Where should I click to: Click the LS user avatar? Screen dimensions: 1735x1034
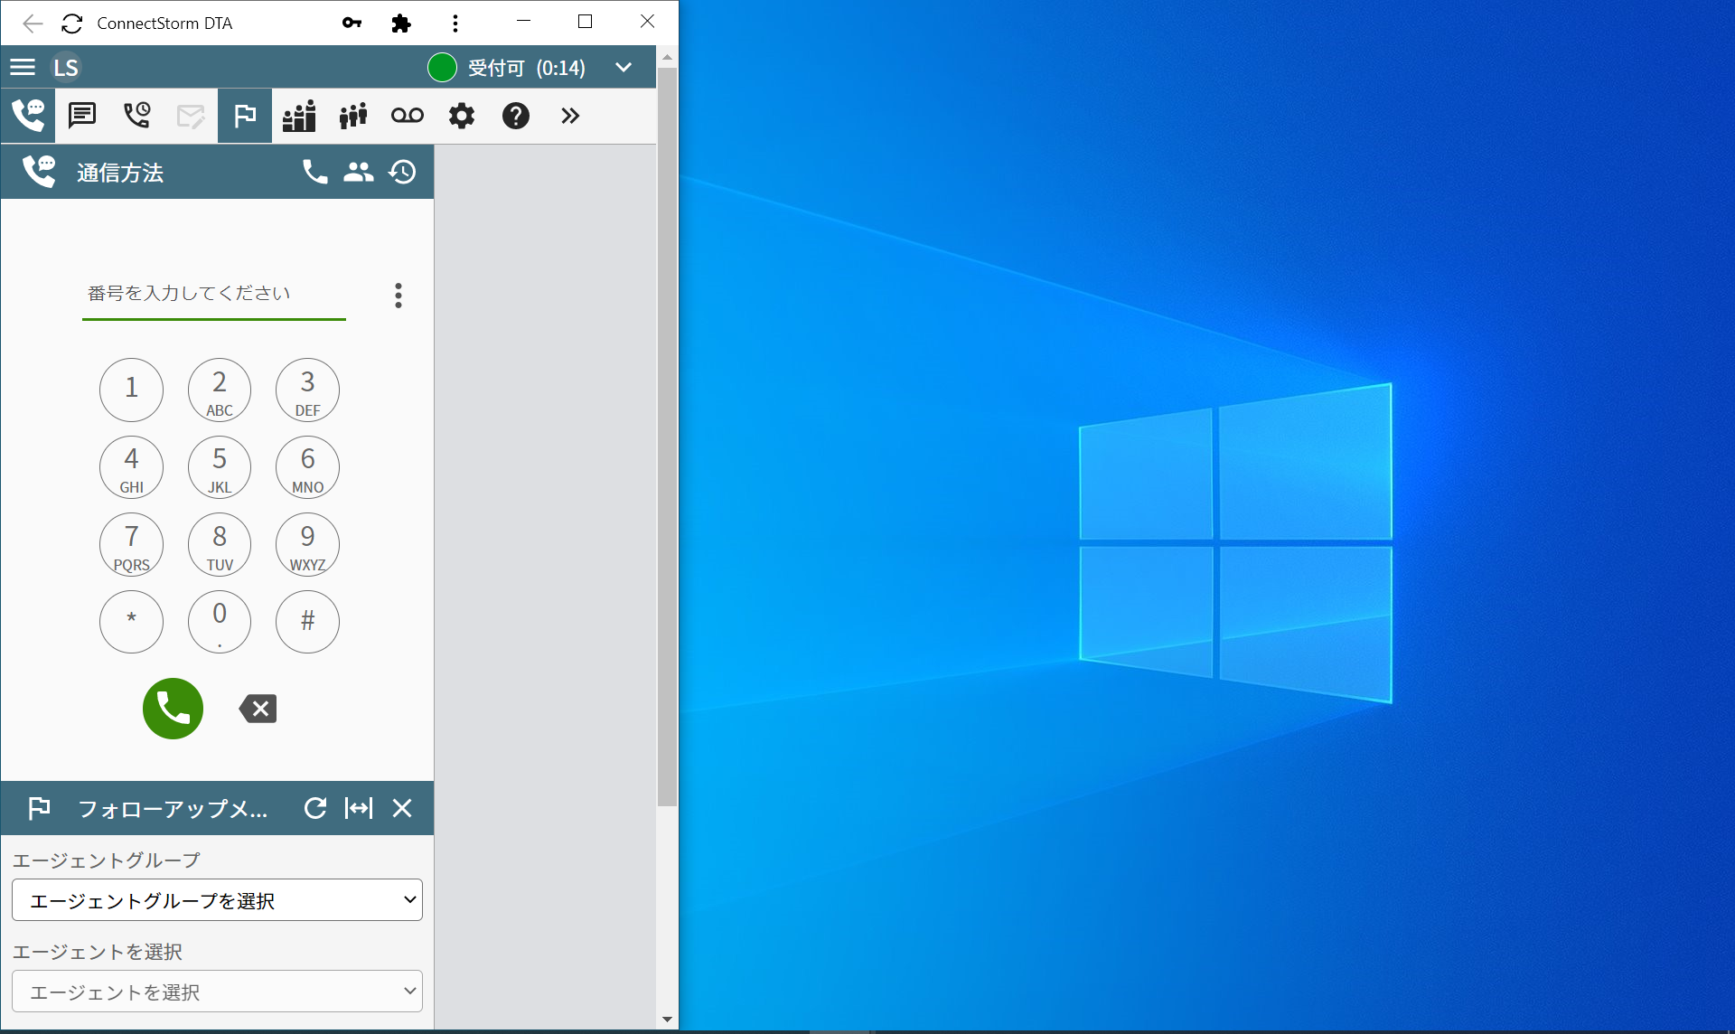(66, 68)
